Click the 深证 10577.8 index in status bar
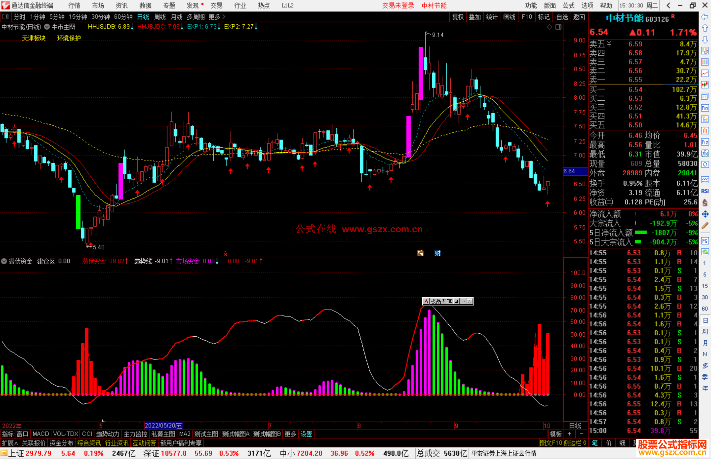This screenshot has height=459, width=711. click(165, 453)
